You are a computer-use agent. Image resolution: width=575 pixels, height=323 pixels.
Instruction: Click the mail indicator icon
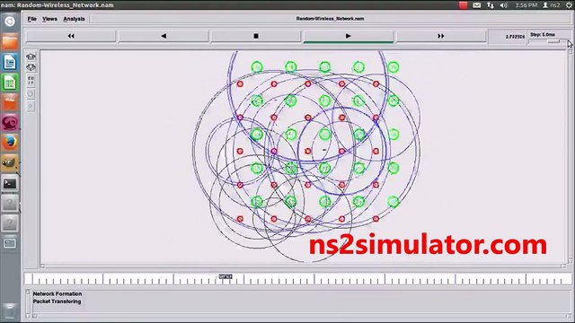tap(476, 5)
